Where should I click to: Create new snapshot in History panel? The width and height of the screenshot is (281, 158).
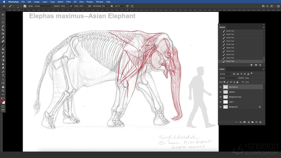pos(256,65)
